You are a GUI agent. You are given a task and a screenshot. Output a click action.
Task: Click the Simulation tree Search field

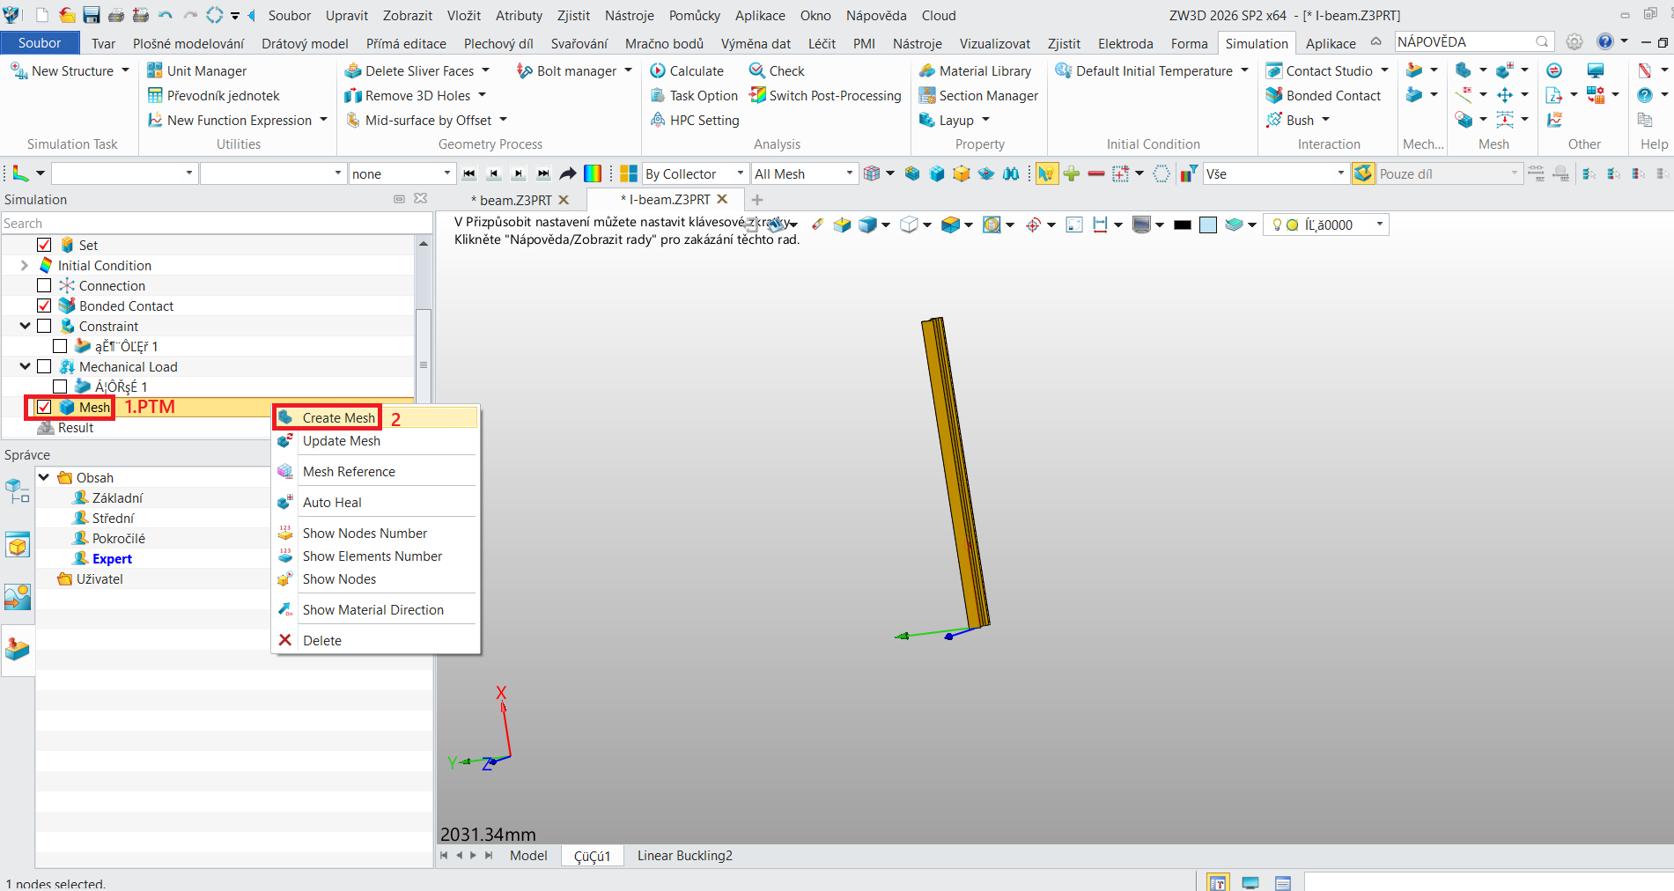(x=216, y=224)
